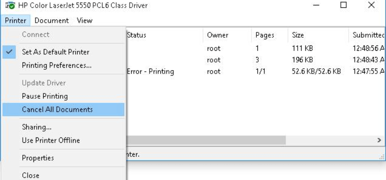Select the 111 KB print job size

click(x=302, y=48)
